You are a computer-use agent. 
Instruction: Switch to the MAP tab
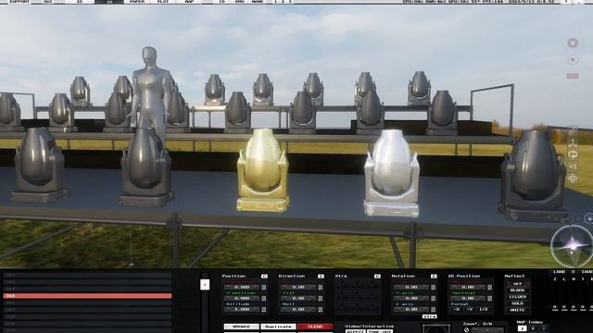[x=189, y=2]
